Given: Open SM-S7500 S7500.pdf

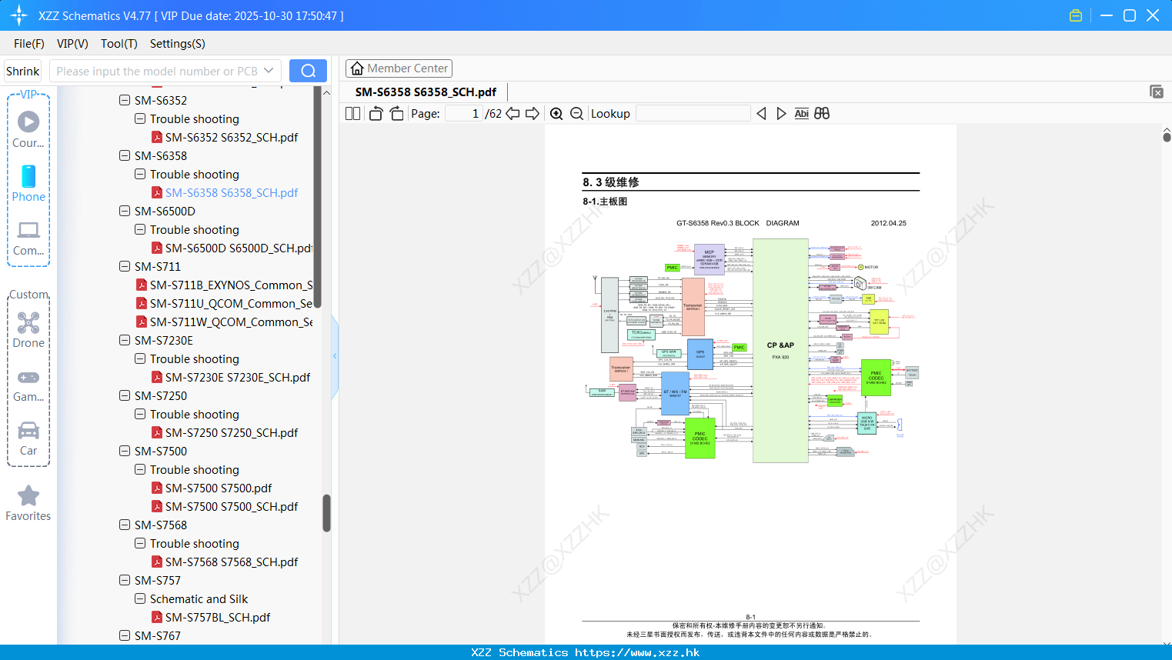Looking at the screenshot, I should point(219,488).
